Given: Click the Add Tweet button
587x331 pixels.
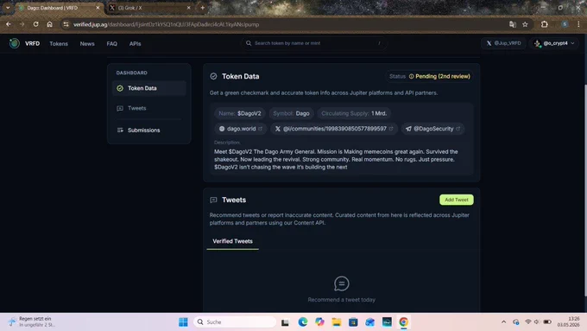Looking at the screenshot, I should click(457, 200).
